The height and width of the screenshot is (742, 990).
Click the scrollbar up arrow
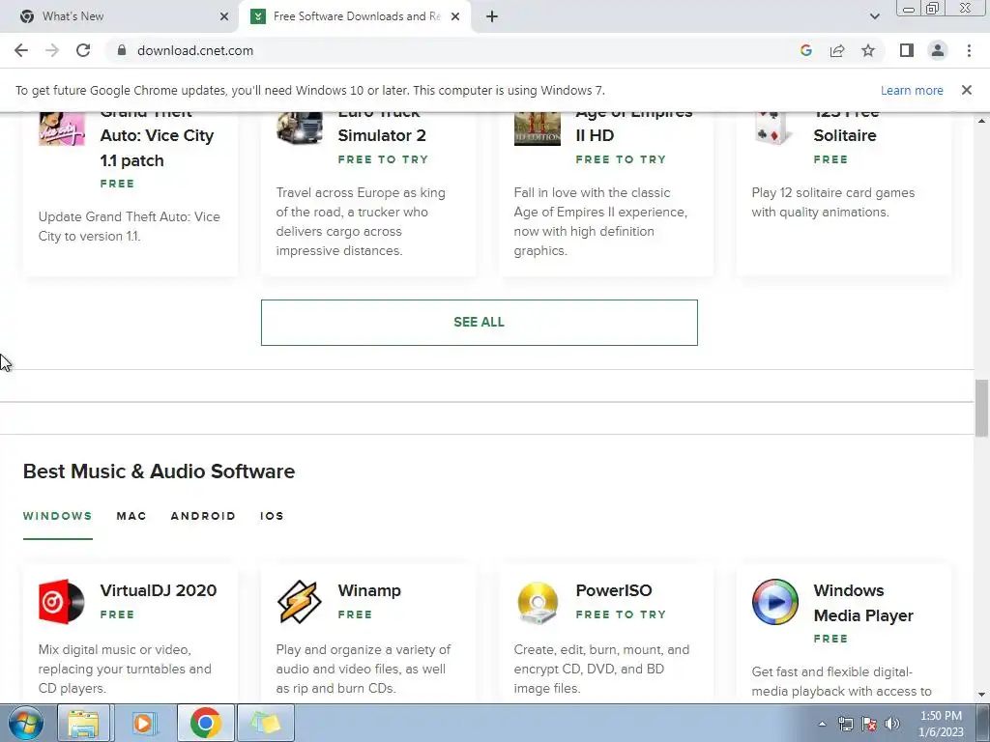[x=981, y=121]
